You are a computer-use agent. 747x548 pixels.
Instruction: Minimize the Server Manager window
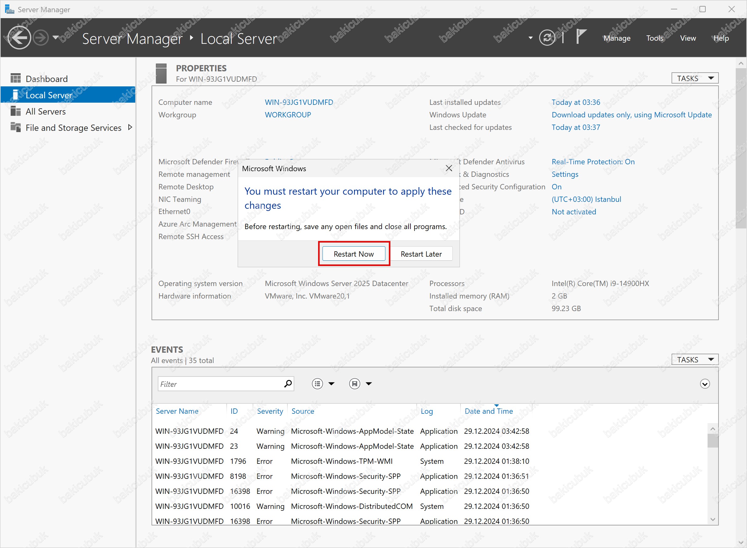[x=674, y=9]
